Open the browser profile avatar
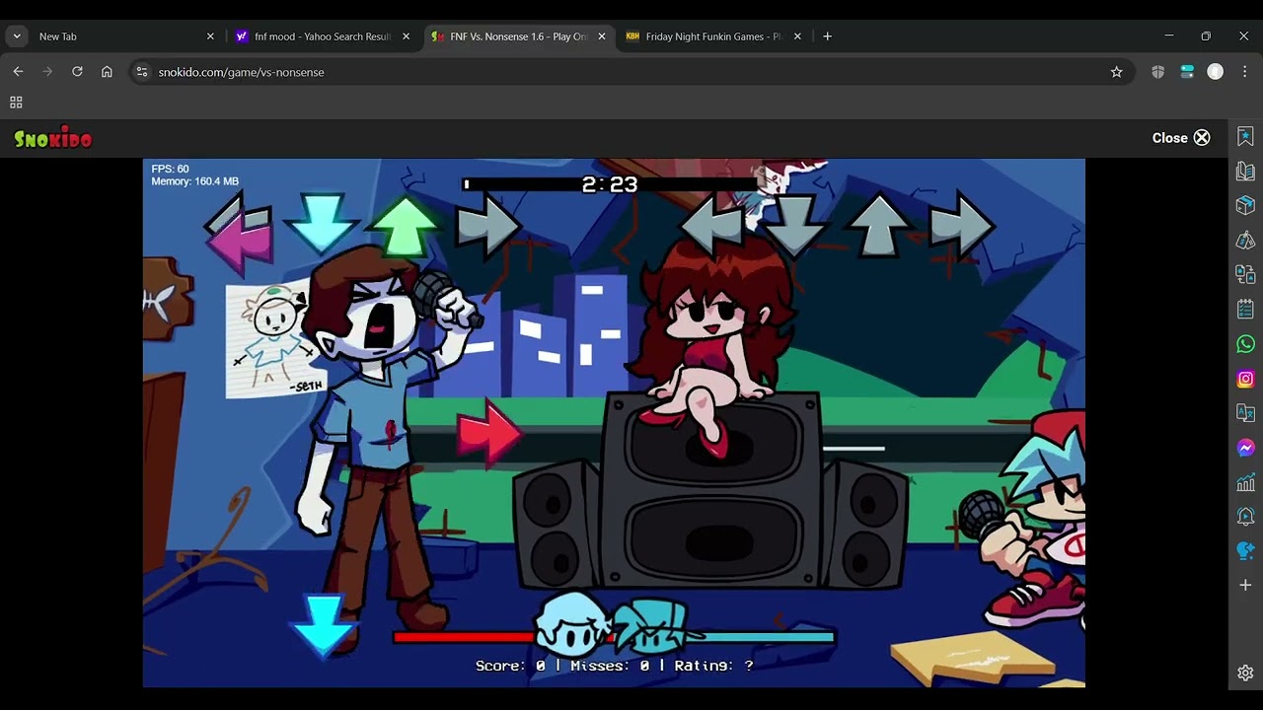This screenshot has width=1263, height=710. pyautogui.click(x=1216, y=72)
